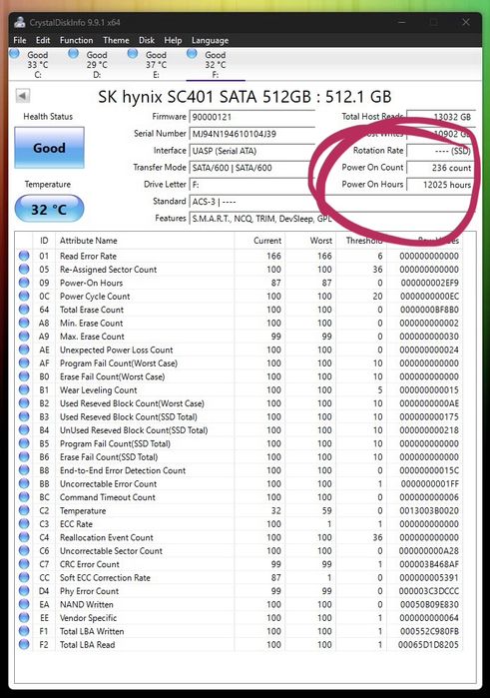Click status icon of Wear Leveling Count row

coord(24,389)
